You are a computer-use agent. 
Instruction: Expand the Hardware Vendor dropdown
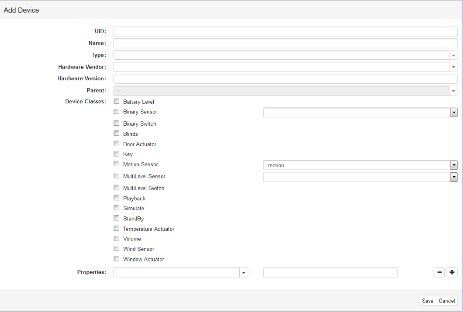point(453,67)
